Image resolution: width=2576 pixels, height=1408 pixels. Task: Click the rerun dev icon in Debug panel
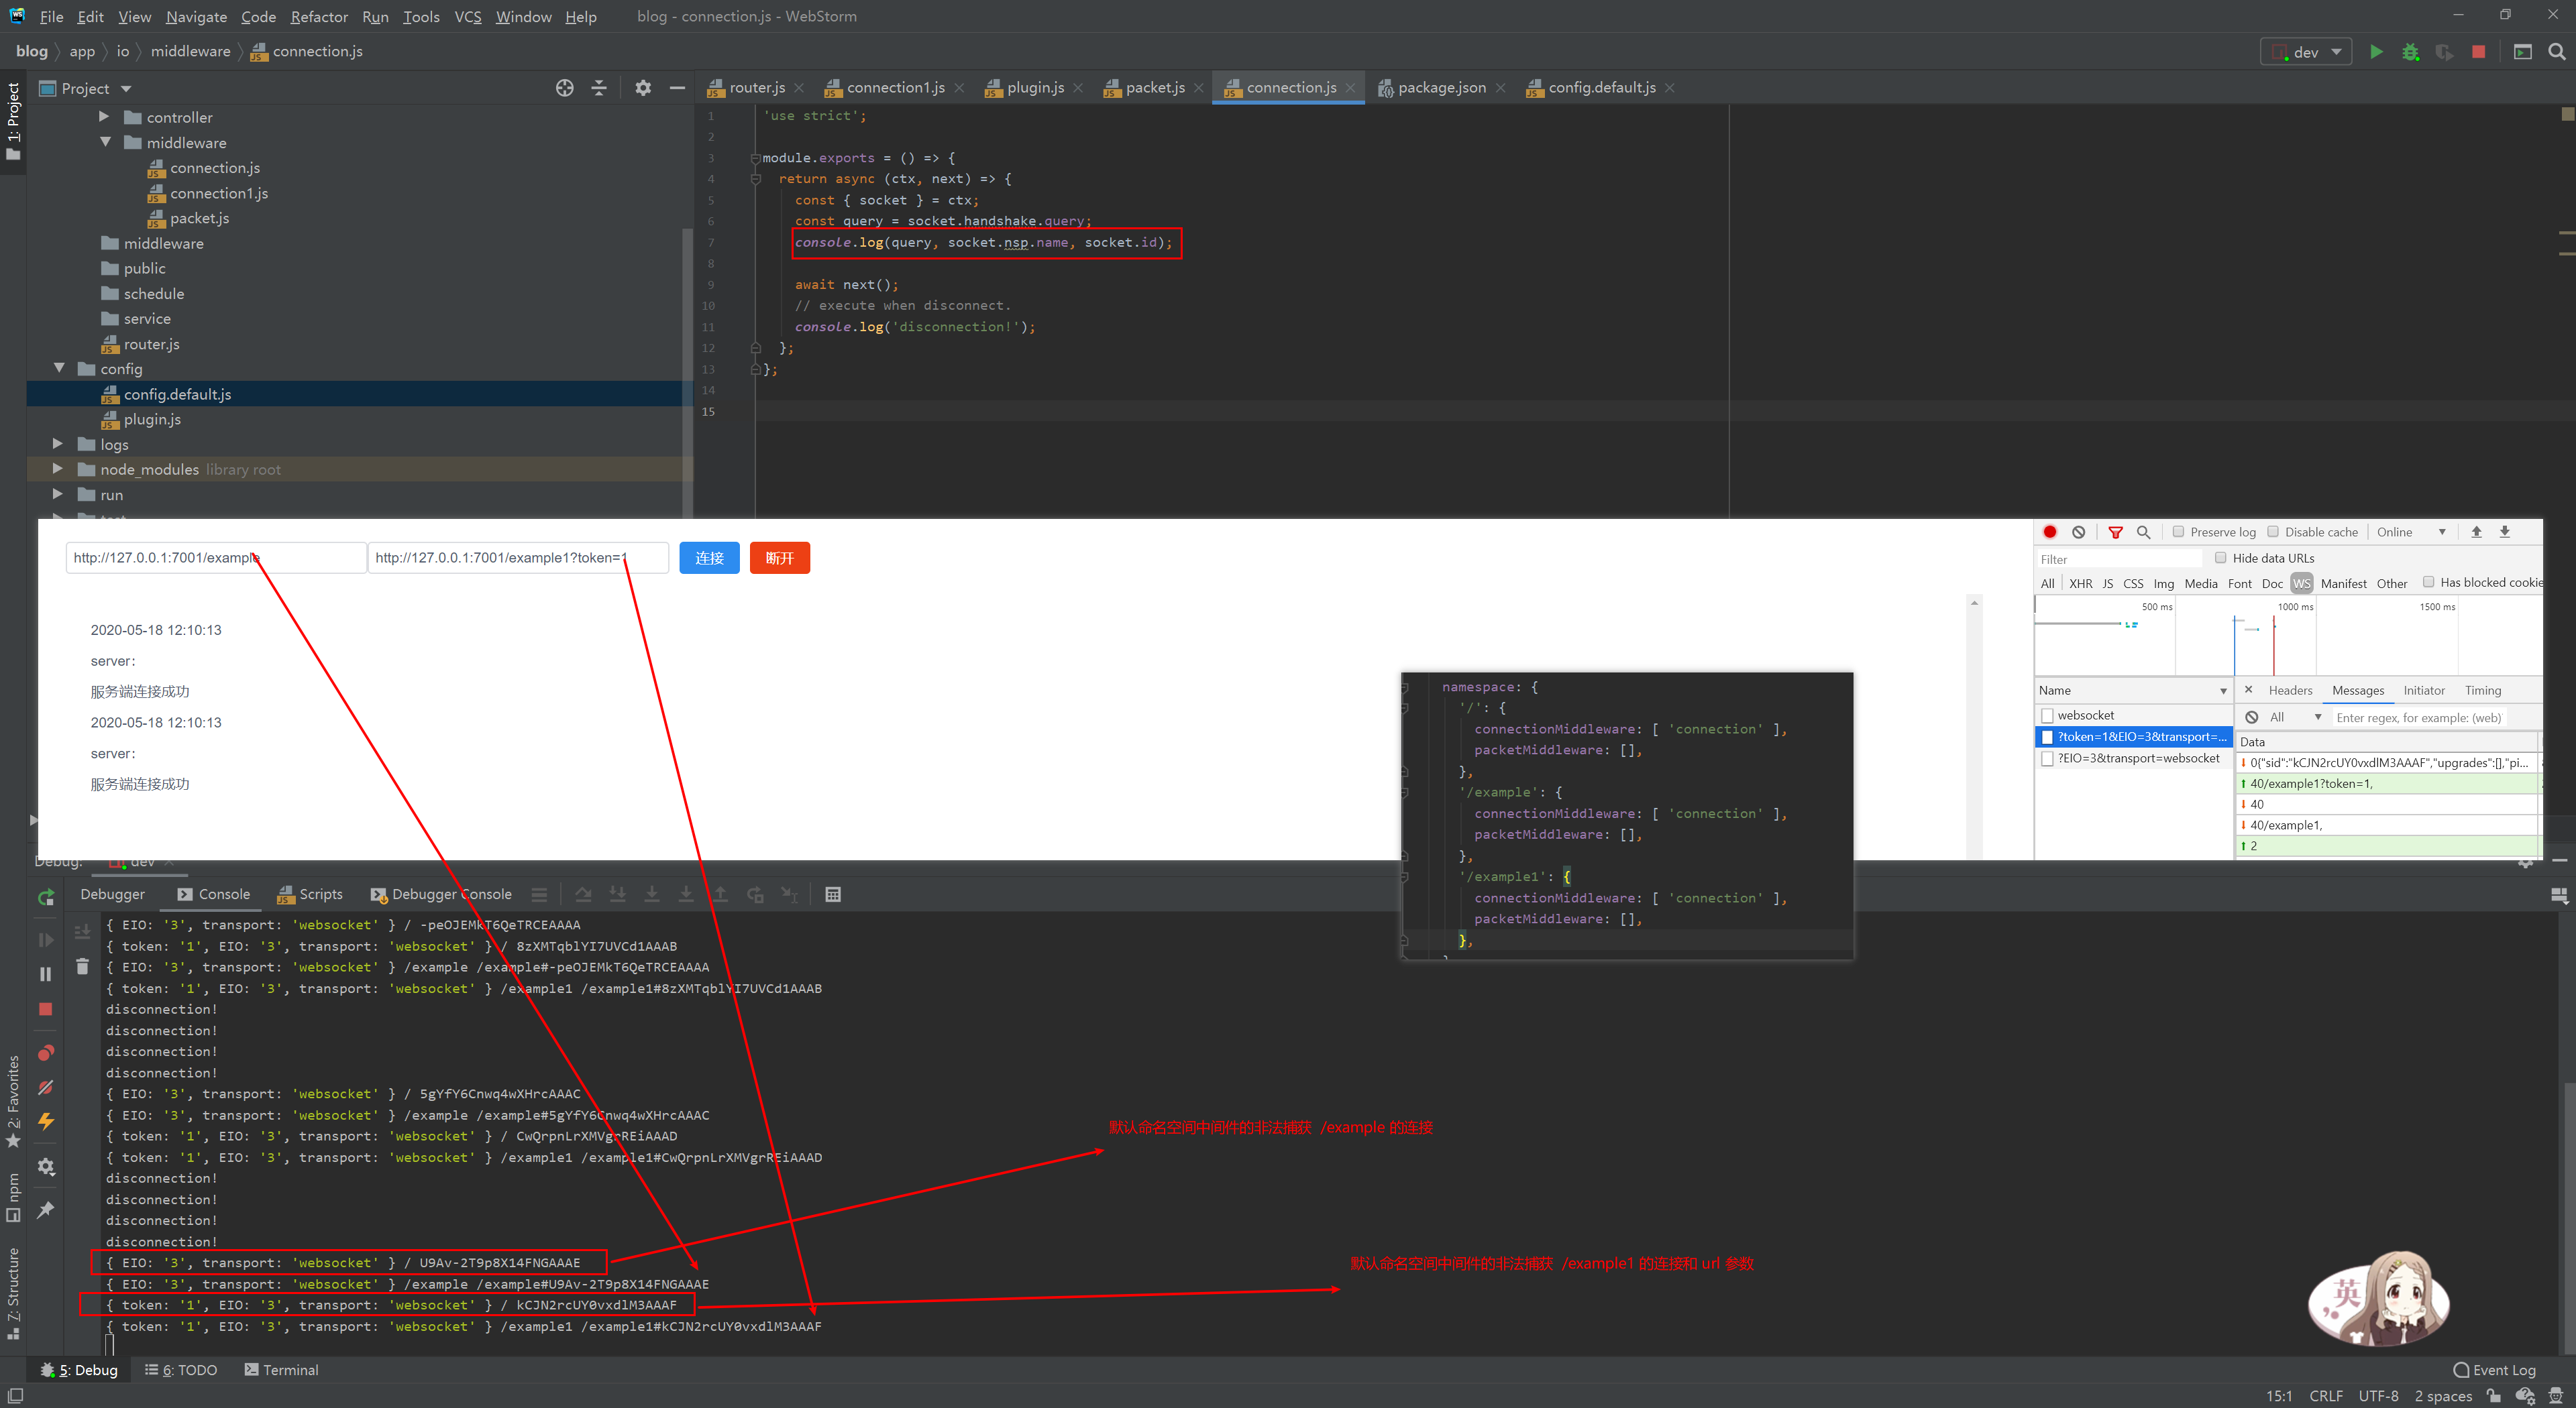pos(46,897)
